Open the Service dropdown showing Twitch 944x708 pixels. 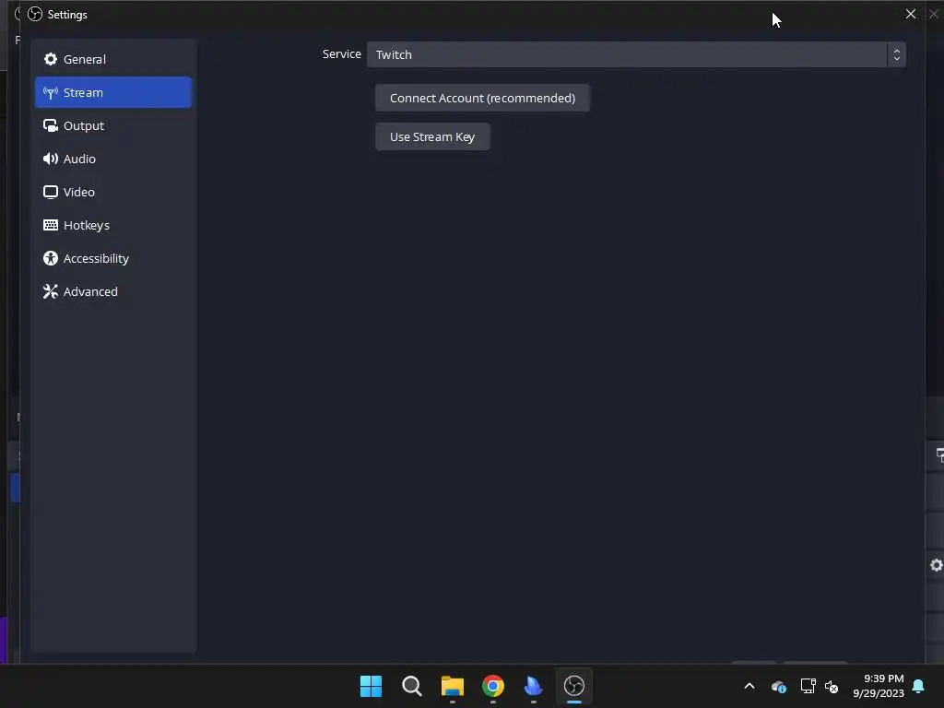coord(636,54)
